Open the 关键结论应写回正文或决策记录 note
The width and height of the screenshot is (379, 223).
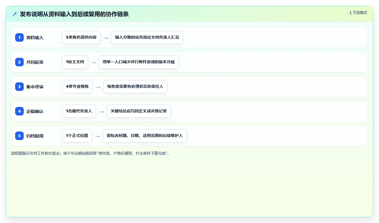coord(139,111)
